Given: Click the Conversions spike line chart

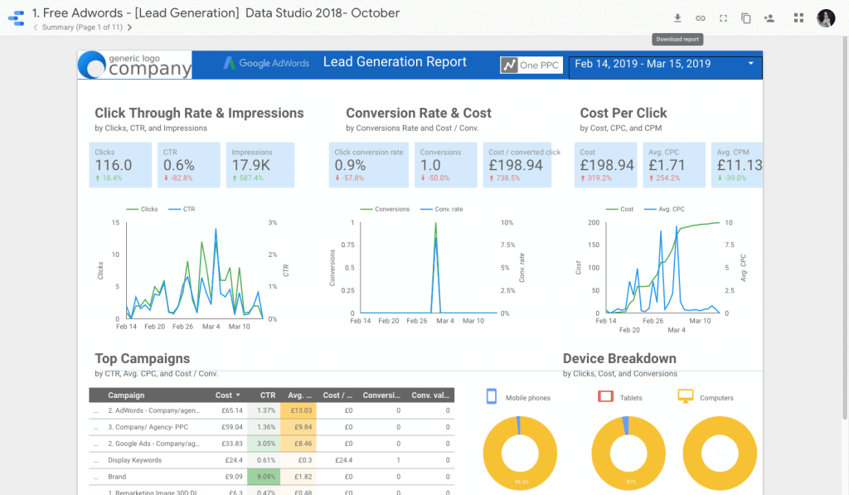Looking at the screenshot, I should 429,268.
